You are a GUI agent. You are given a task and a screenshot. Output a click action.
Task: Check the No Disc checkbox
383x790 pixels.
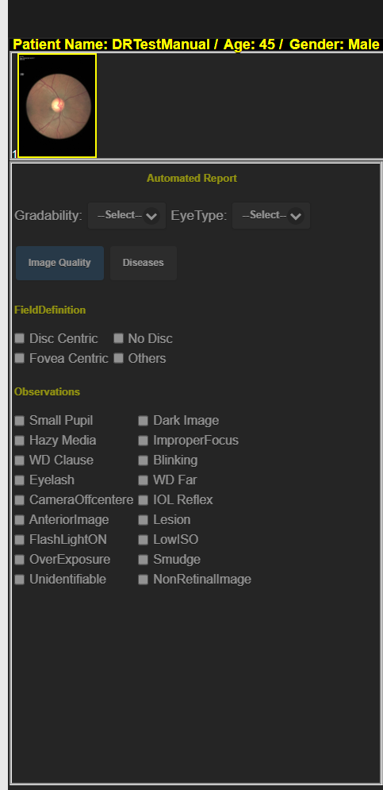[118, 338]
